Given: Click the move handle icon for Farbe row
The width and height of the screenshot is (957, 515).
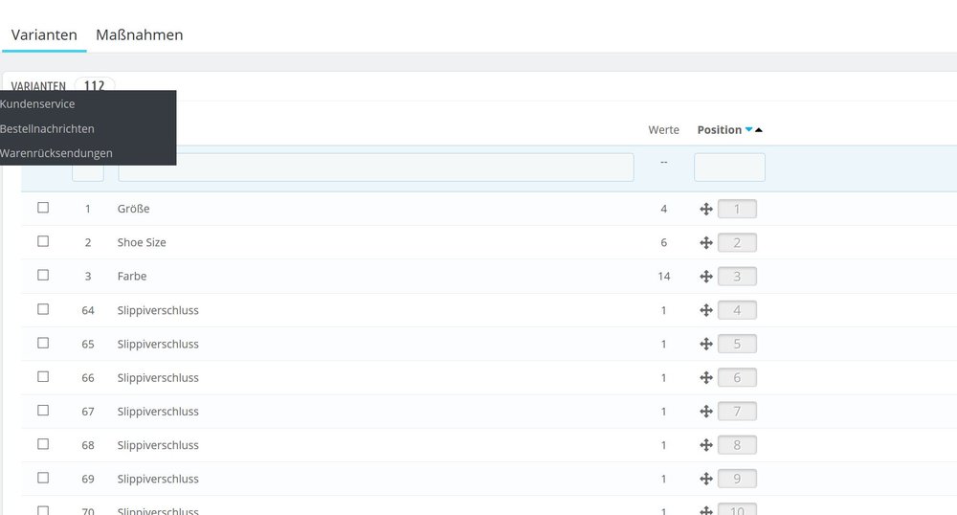Looking at the screenshot, I should (x=706, y=277).
